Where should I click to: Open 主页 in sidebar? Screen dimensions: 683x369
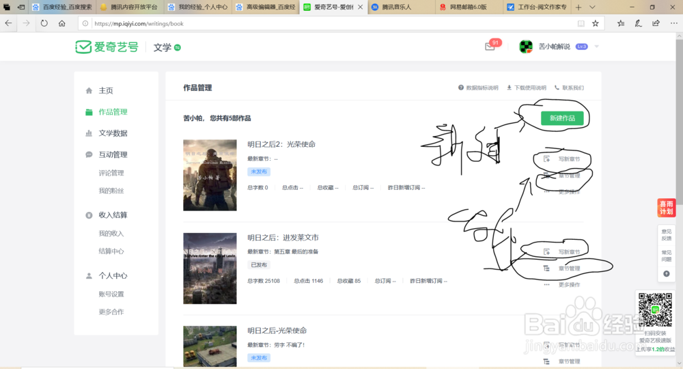pyautogui.click(x=106, y=91)
